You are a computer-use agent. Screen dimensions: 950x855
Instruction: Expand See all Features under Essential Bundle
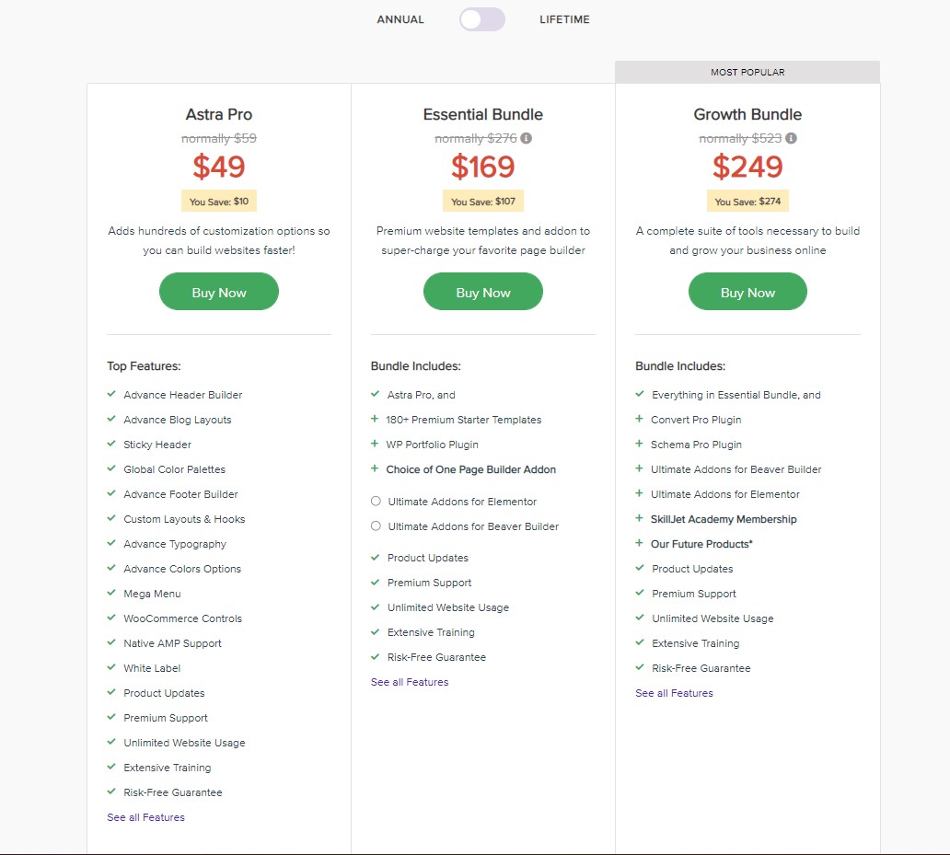tap(410, 682)
